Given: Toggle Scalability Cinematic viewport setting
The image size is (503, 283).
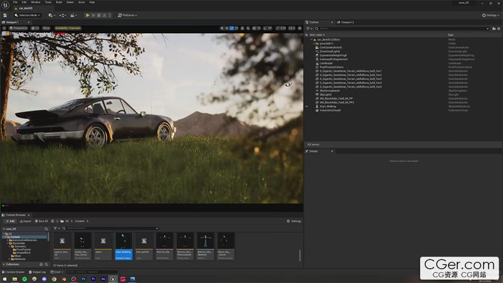Looking at the screenshot, I should pos(67,27).
